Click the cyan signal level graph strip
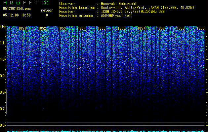This screenshot has width=208, height=132. 105,131
